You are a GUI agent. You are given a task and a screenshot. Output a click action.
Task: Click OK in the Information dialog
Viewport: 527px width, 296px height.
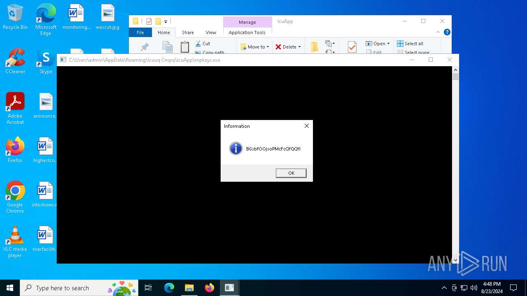(x=291, y=173)
